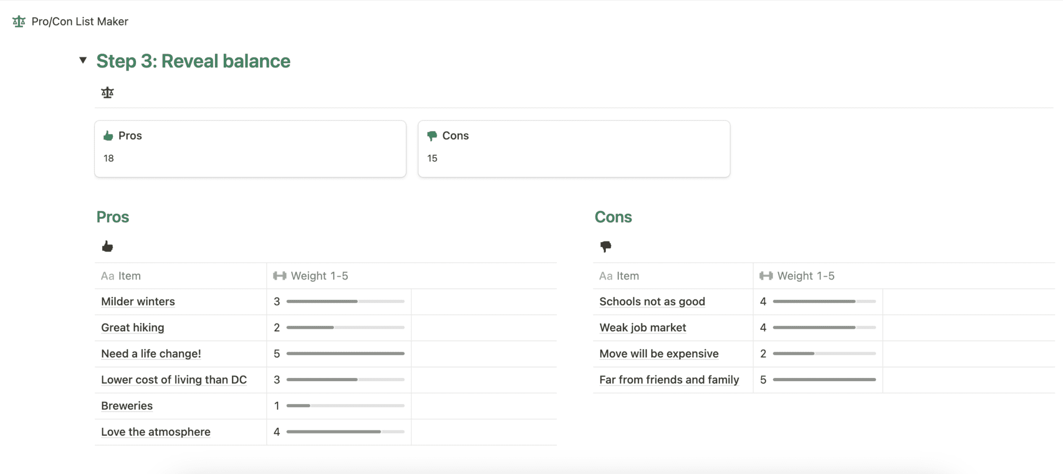Select the thumbs-up icon in the Pros card
The height and width of the screenshot is (474, 1063).
pos(108,135)
